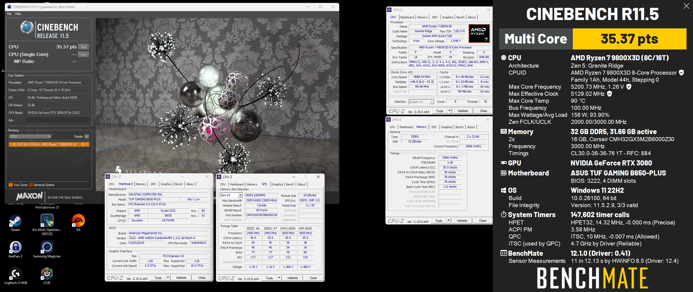Viewport: 693px width, 292px height.
Task: Click Validate in CPU-Z CPU window
Action: 463,111
